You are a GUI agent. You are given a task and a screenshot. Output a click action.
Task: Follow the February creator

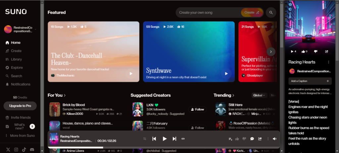coord(197,128)
